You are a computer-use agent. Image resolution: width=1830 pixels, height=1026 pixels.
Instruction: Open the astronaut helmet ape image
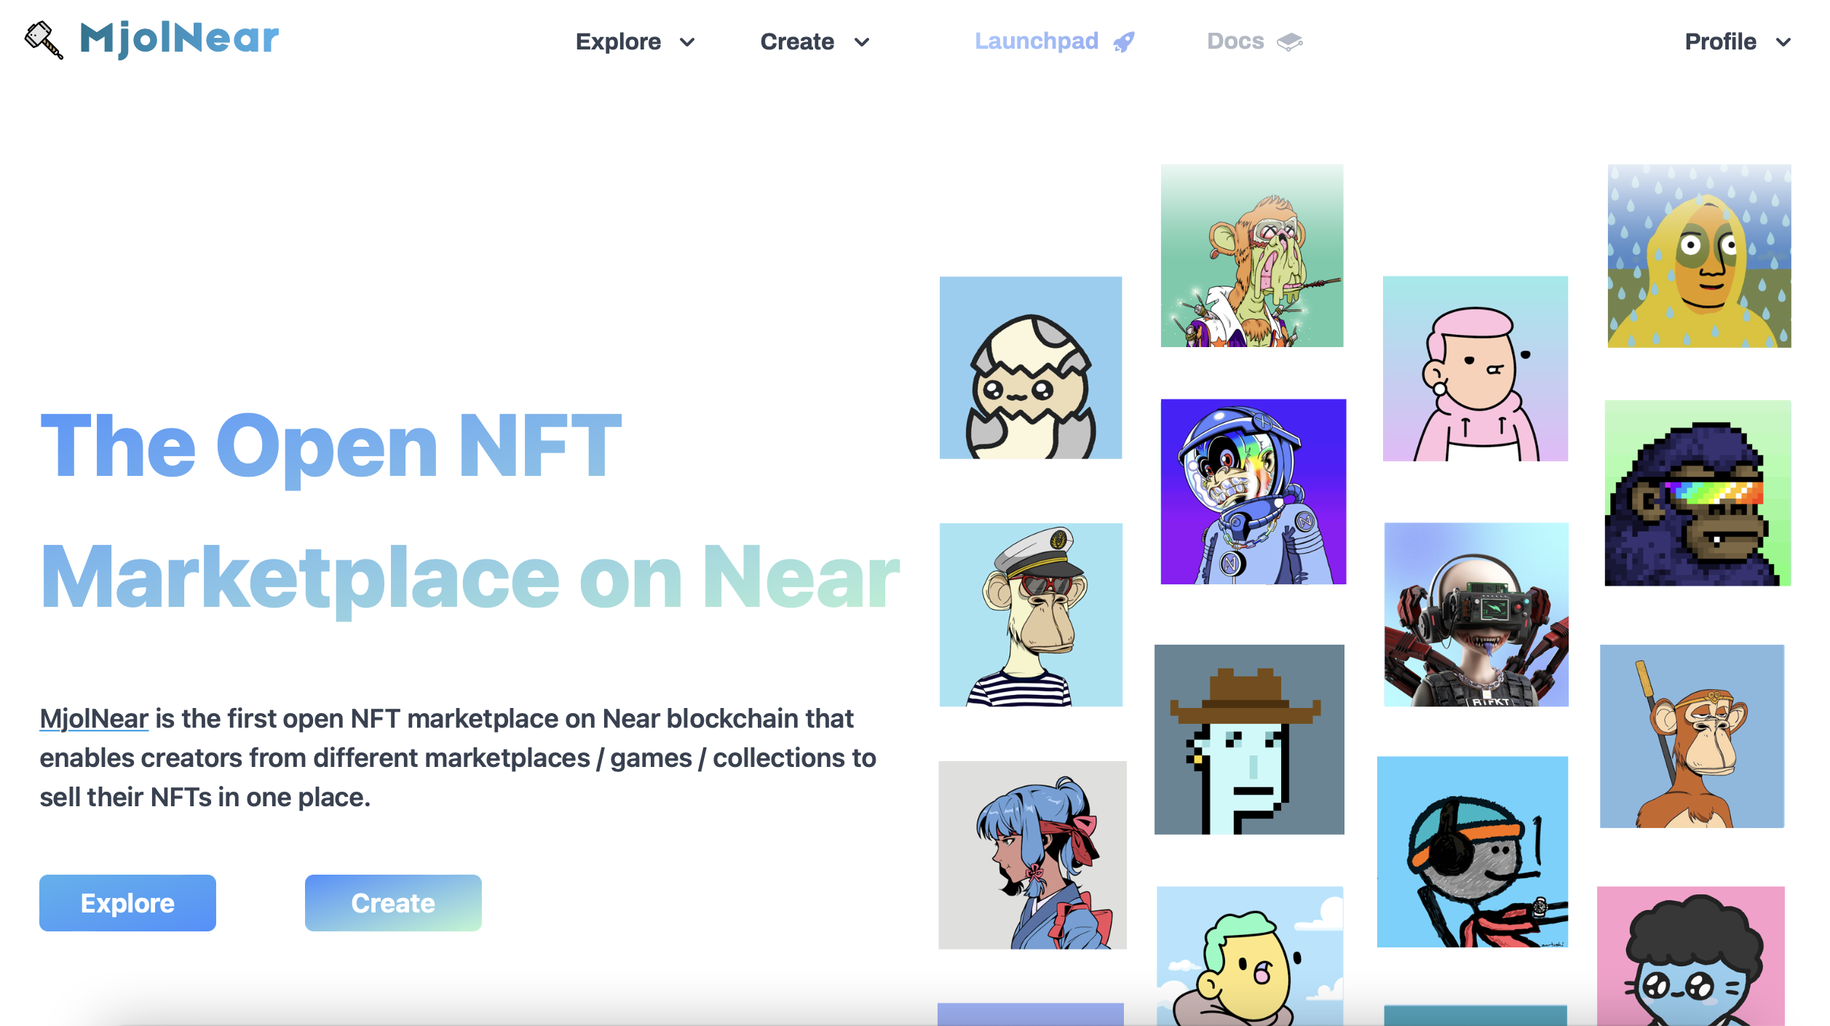(x=1253, y=491)
